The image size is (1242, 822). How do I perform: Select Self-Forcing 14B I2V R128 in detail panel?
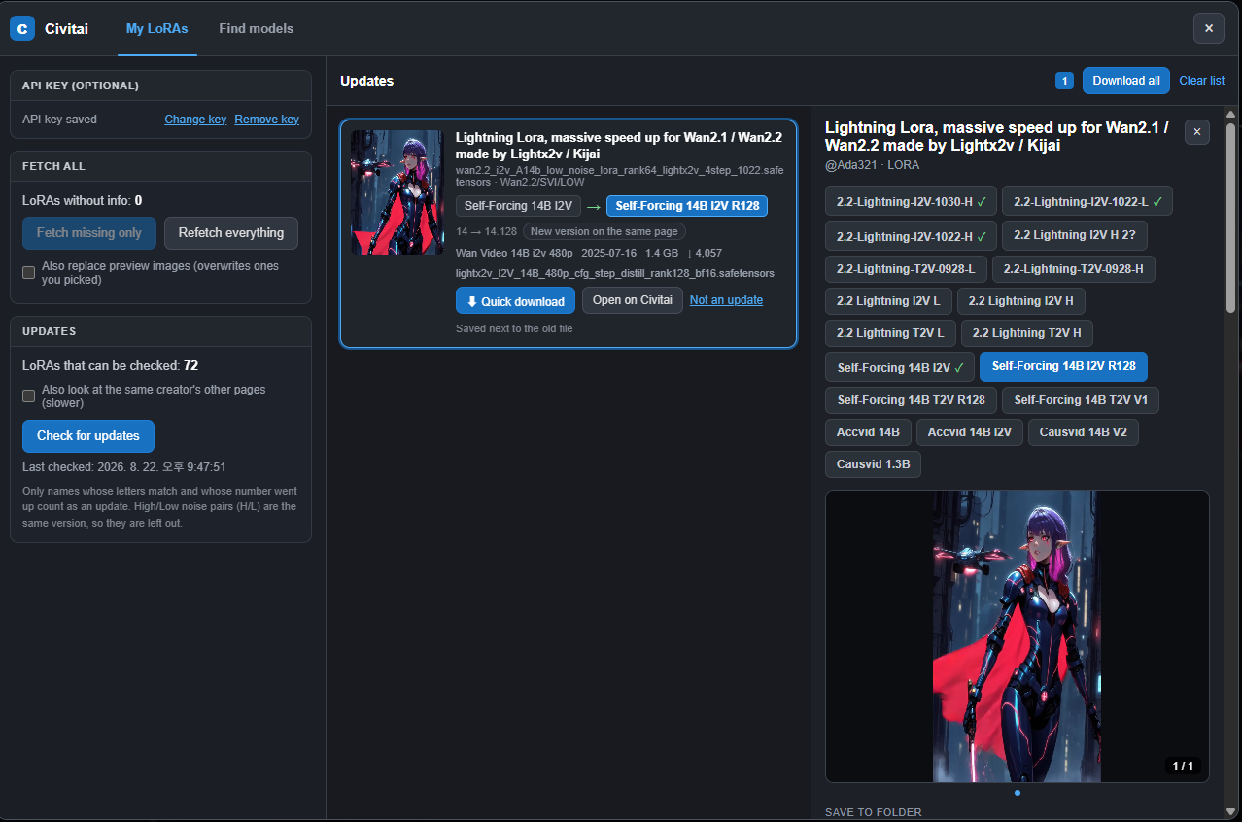pos(1064,366)
